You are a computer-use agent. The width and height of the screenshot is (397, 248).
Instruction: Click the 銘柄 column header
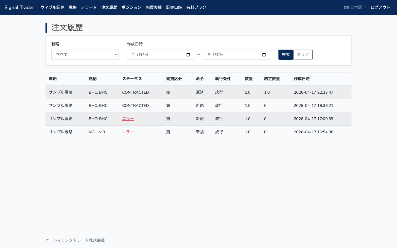93,79
